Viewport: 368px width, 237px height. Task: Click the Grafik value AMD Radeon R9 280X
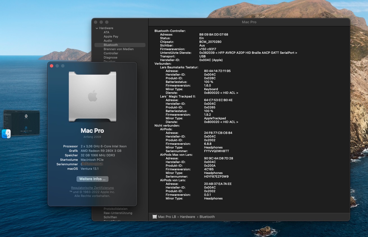point(101,151)
